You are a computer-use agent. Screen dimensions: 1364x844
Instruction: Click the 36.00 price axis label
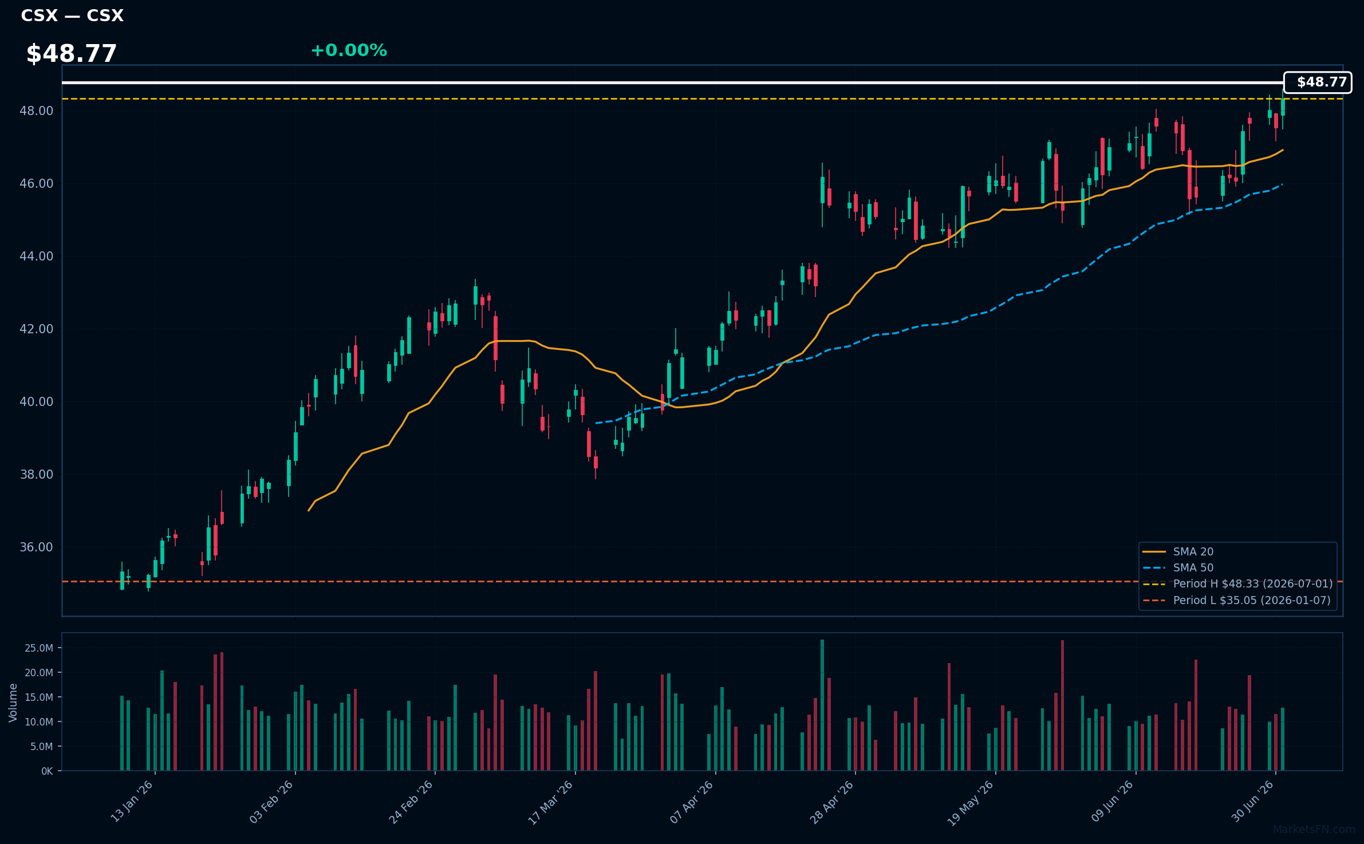pos(36,547)
